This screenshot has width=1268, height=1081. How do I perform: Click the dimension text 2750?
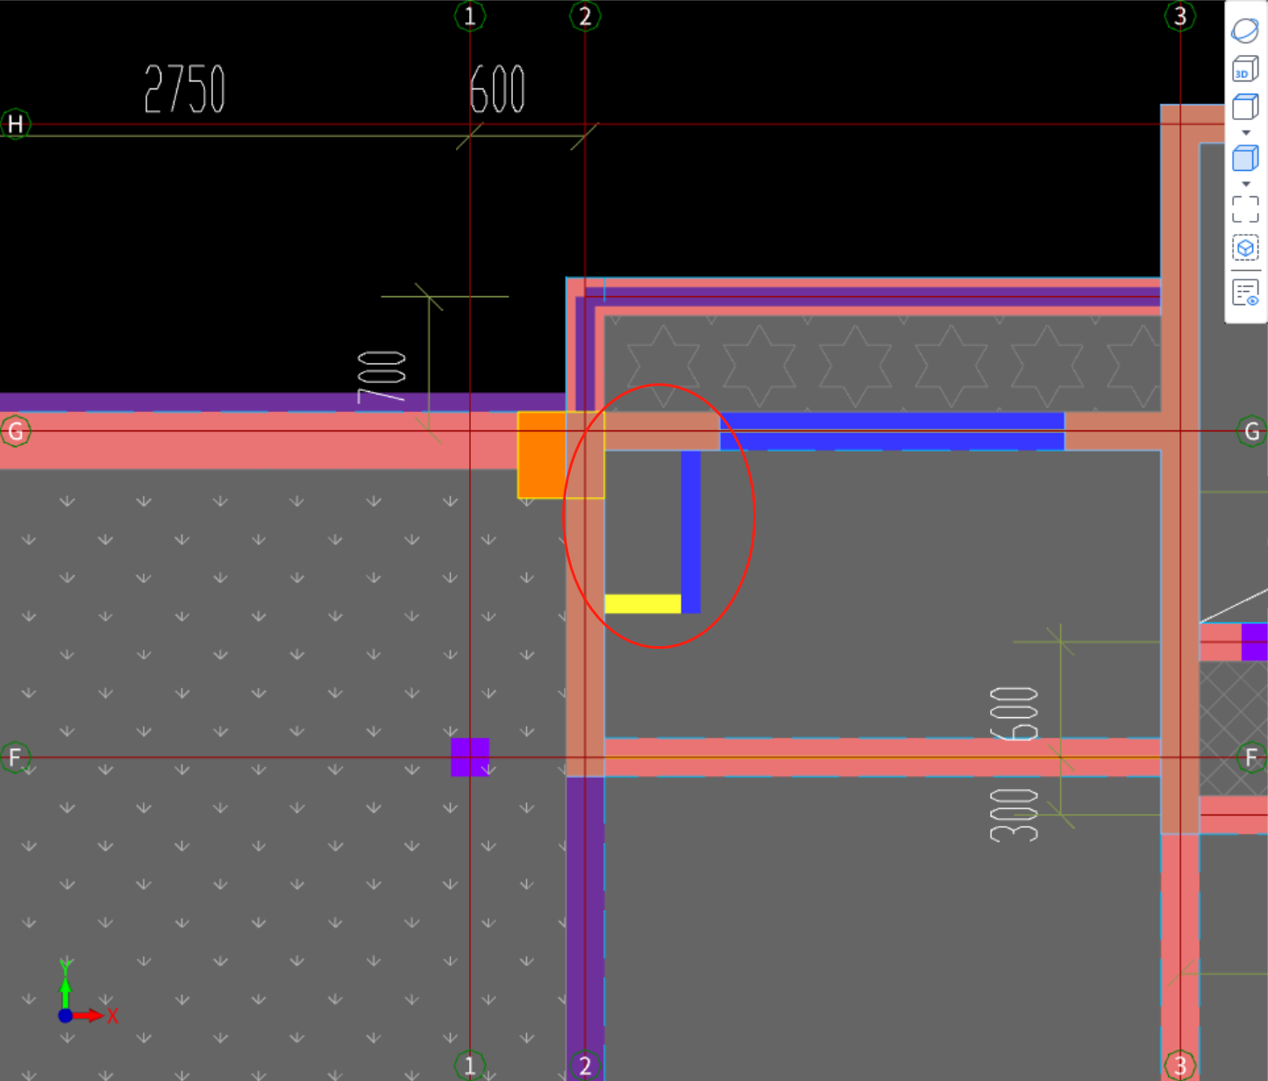tap(185, 89)
